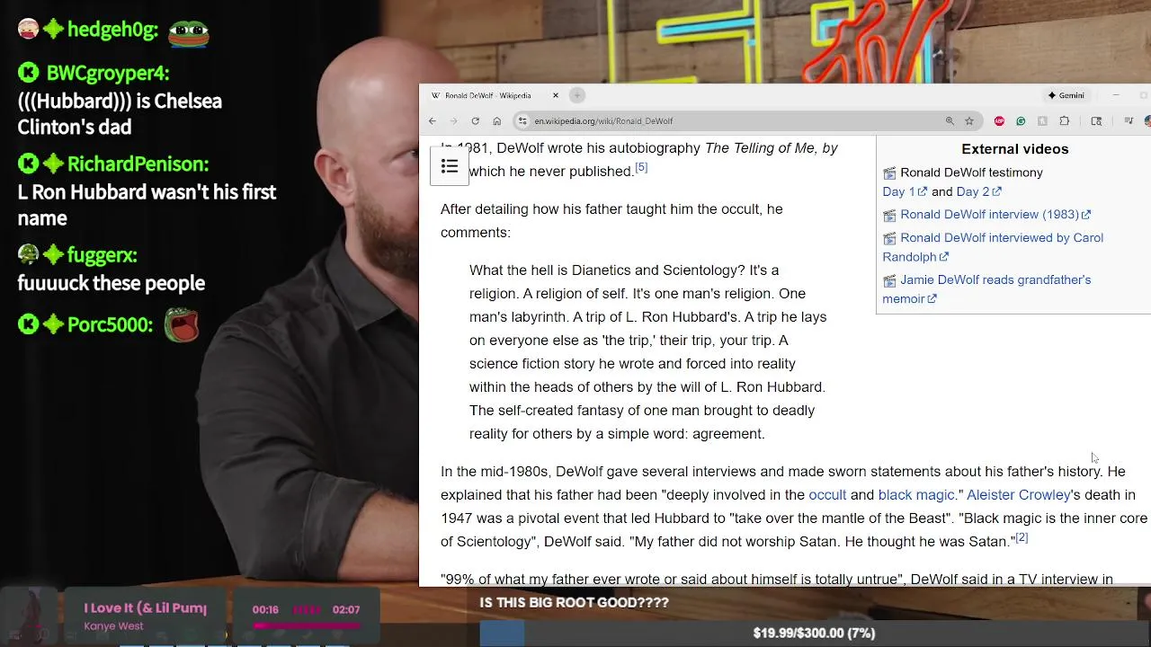Click the screaming emote in Porc5000's message

click(x=182, y=324)
